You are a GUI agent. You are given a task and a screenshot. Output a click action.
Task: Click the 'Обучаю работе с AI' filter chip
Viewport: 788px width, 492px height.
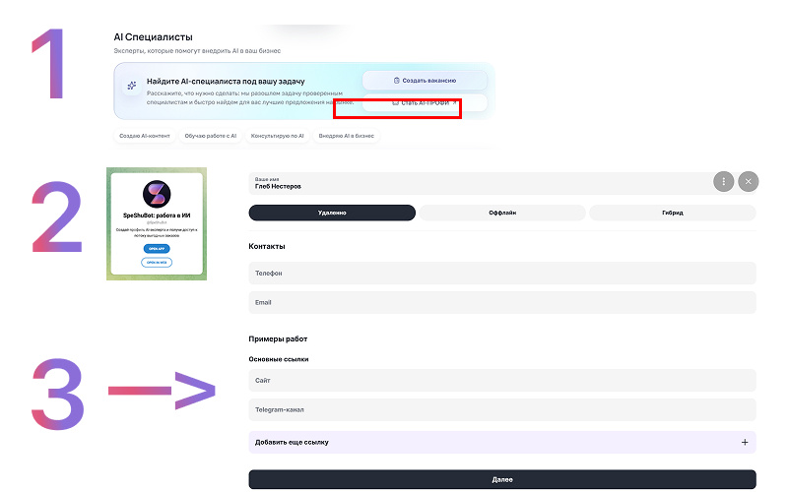tap(211, 136)
